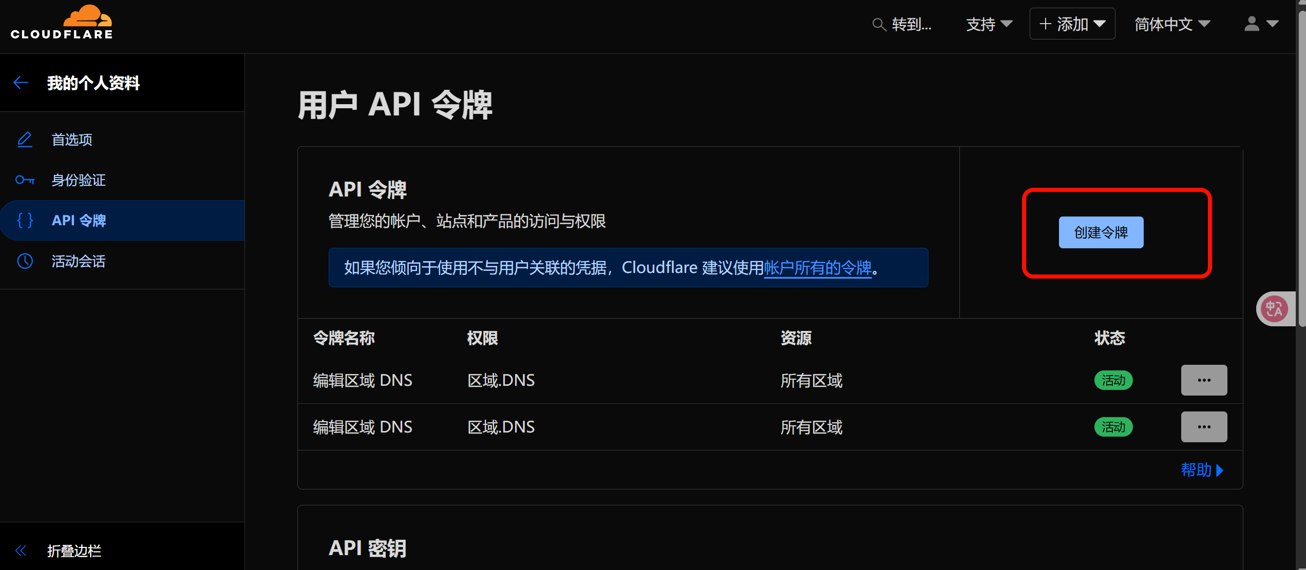Image resolution: width=1306 pixels, height=570 pixels.
Task: Go to 活动会话 in sidebar
Action: coord(78,261)
